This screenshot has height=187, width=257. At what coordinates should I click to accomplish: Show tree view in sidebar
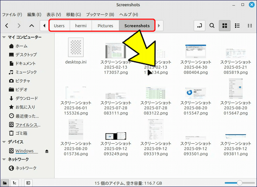click(14, 183)
